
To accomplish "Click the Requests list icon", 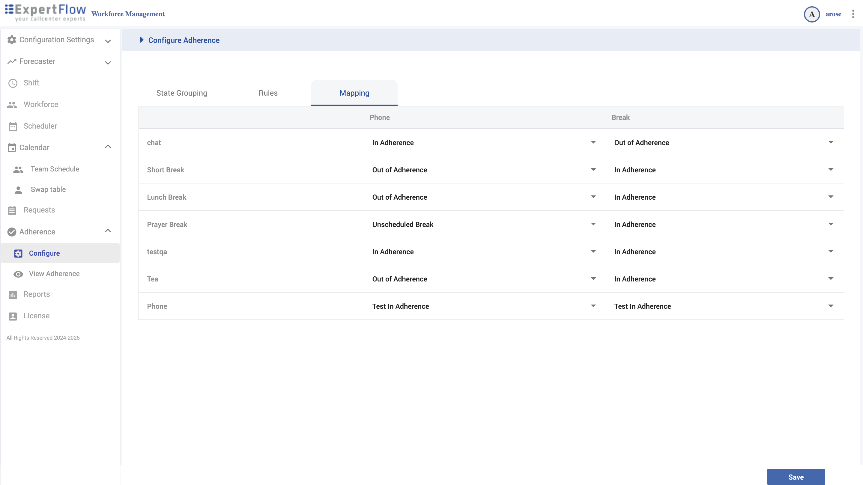I will (12, 210).
